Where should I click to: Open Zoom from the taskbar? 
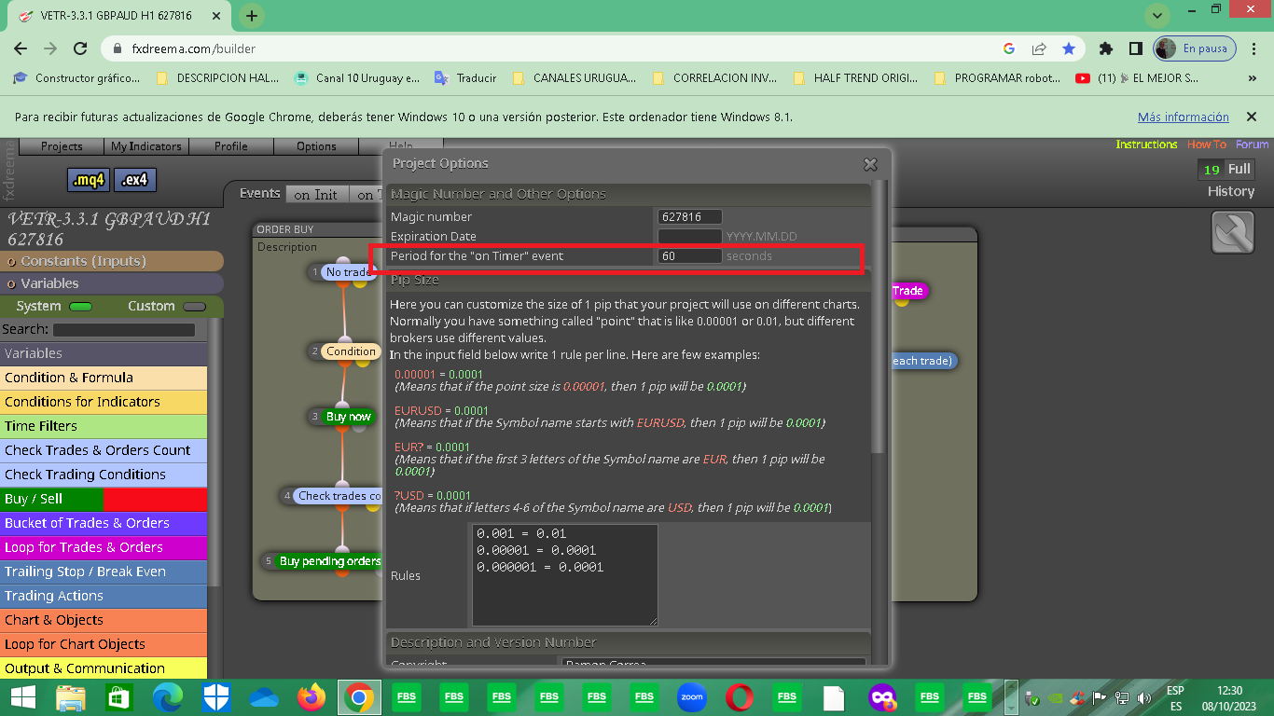click(692, 696)
